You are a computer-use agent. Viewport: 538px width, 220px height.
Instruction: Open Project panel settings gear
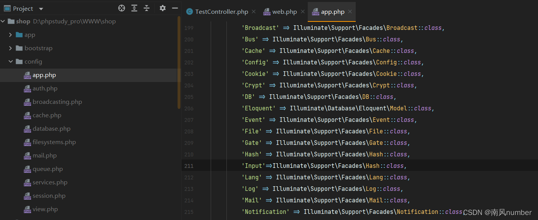point(163,8)
